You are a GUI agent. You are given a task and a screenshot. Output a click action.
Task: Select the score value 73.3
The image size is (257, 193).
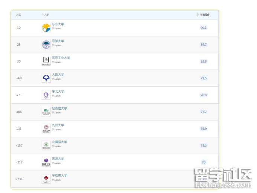[x=204, y=146]
